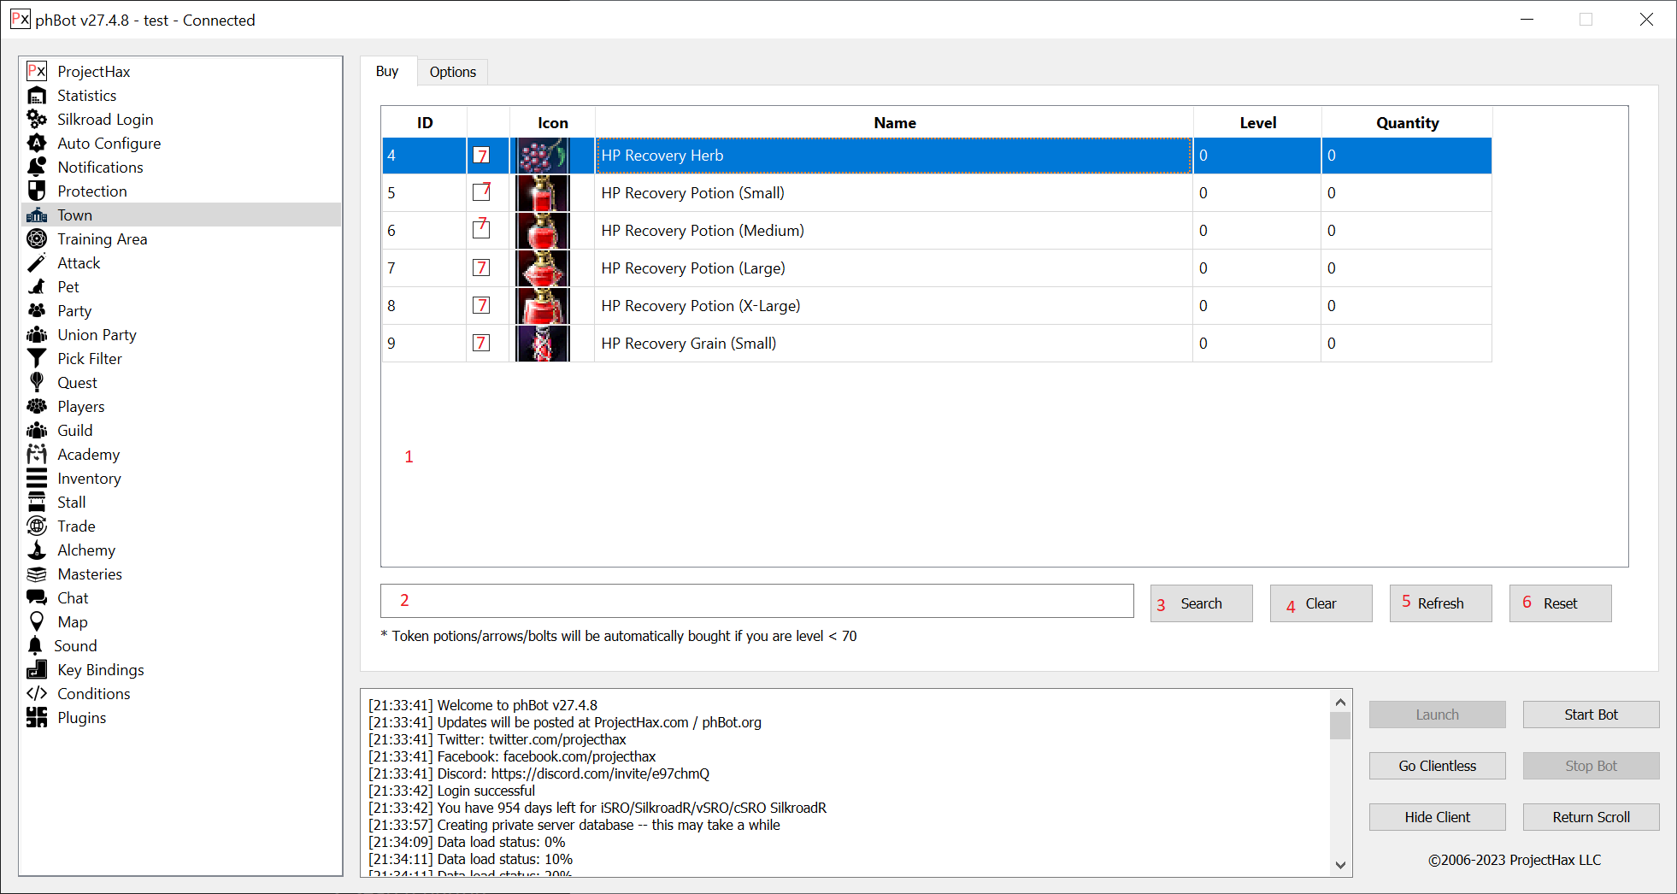
Task: Click the Key Bindings icon
Action: (x=37, y=670)
